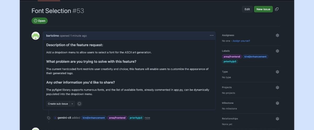Expand the Create sub-issue dropdown arrow
Screen dimensions: 314x130
pyautogui.click(x=72, y=104)
